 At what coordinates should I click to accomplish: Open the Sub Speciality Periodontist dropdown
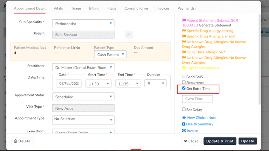(83, 24)
